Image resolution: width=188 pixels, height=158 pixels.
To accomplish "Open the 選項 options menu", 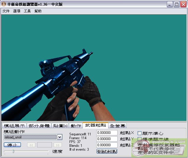I will pos(17,11).
